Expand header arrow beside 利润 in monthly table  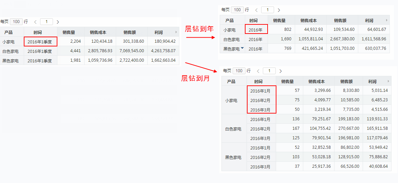[388, 81]
